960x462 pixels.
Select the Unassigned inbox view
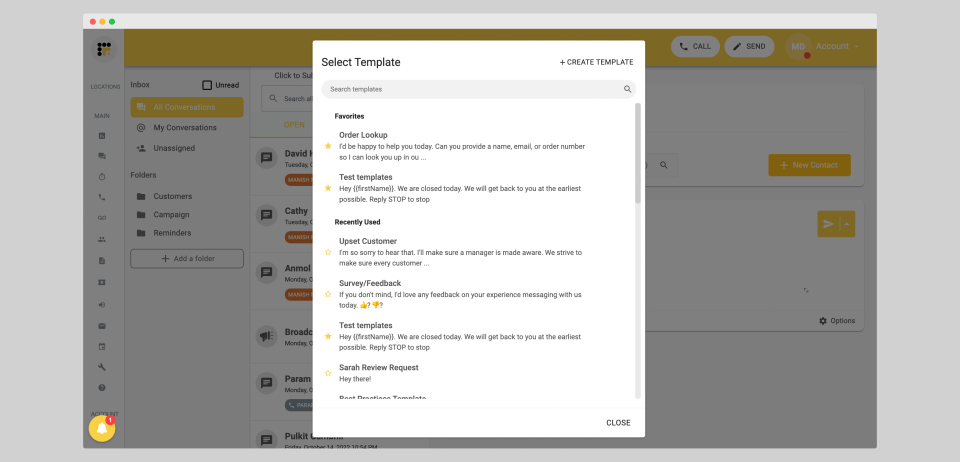coord(174,148)
